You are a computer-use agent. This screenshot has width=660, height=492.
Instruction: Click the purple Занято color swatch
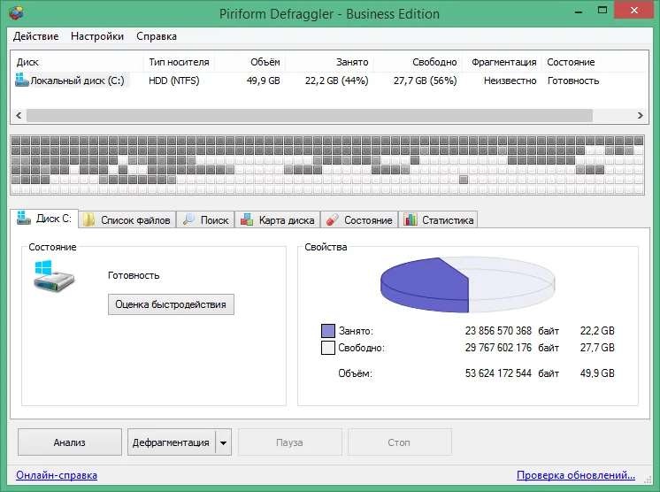(x=328, y=331)
